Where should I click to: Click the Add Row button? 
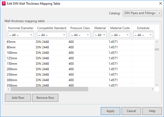pyautogui.click(x=18, y=98)
